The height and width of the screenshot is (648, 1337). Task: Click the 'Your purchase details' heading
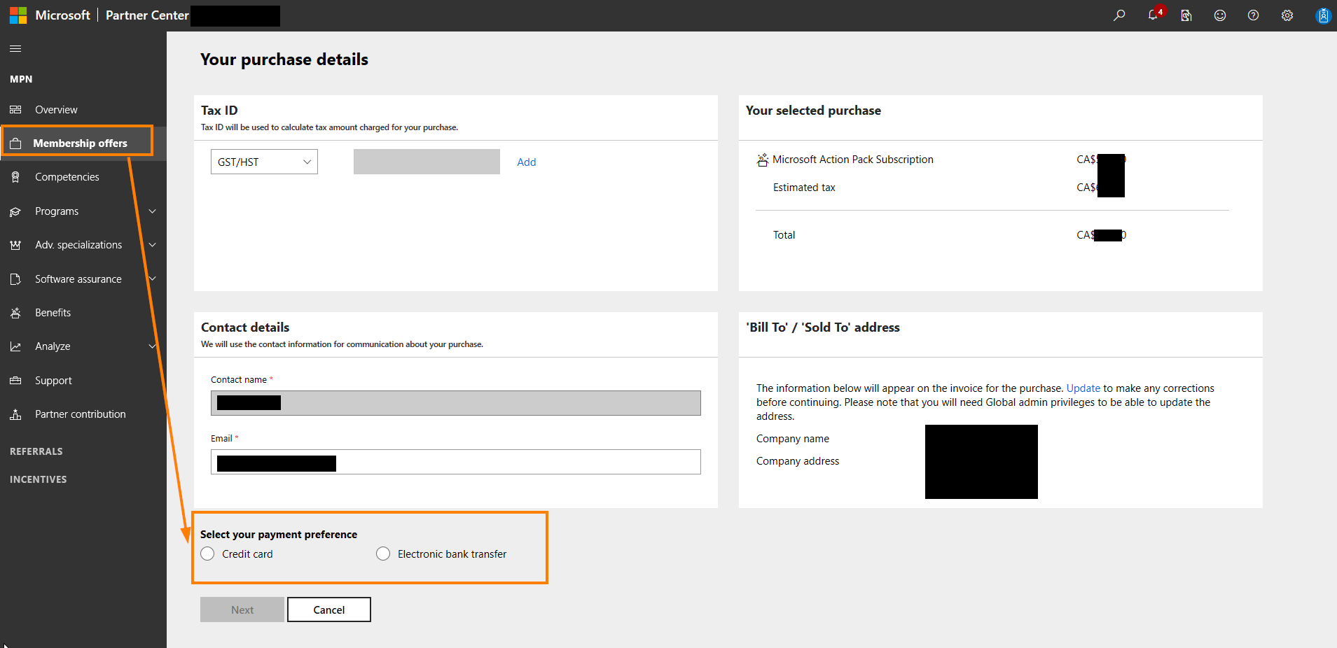284,59
